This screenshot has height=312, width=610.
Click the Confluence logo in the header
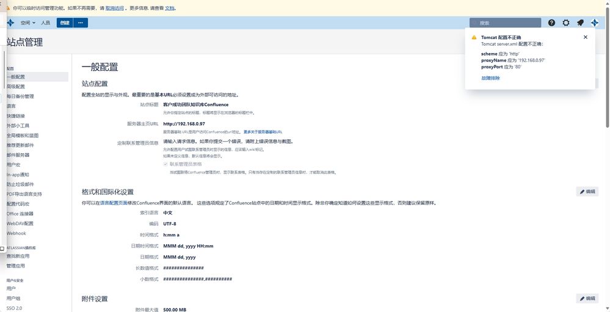click(x=10, y=23)
